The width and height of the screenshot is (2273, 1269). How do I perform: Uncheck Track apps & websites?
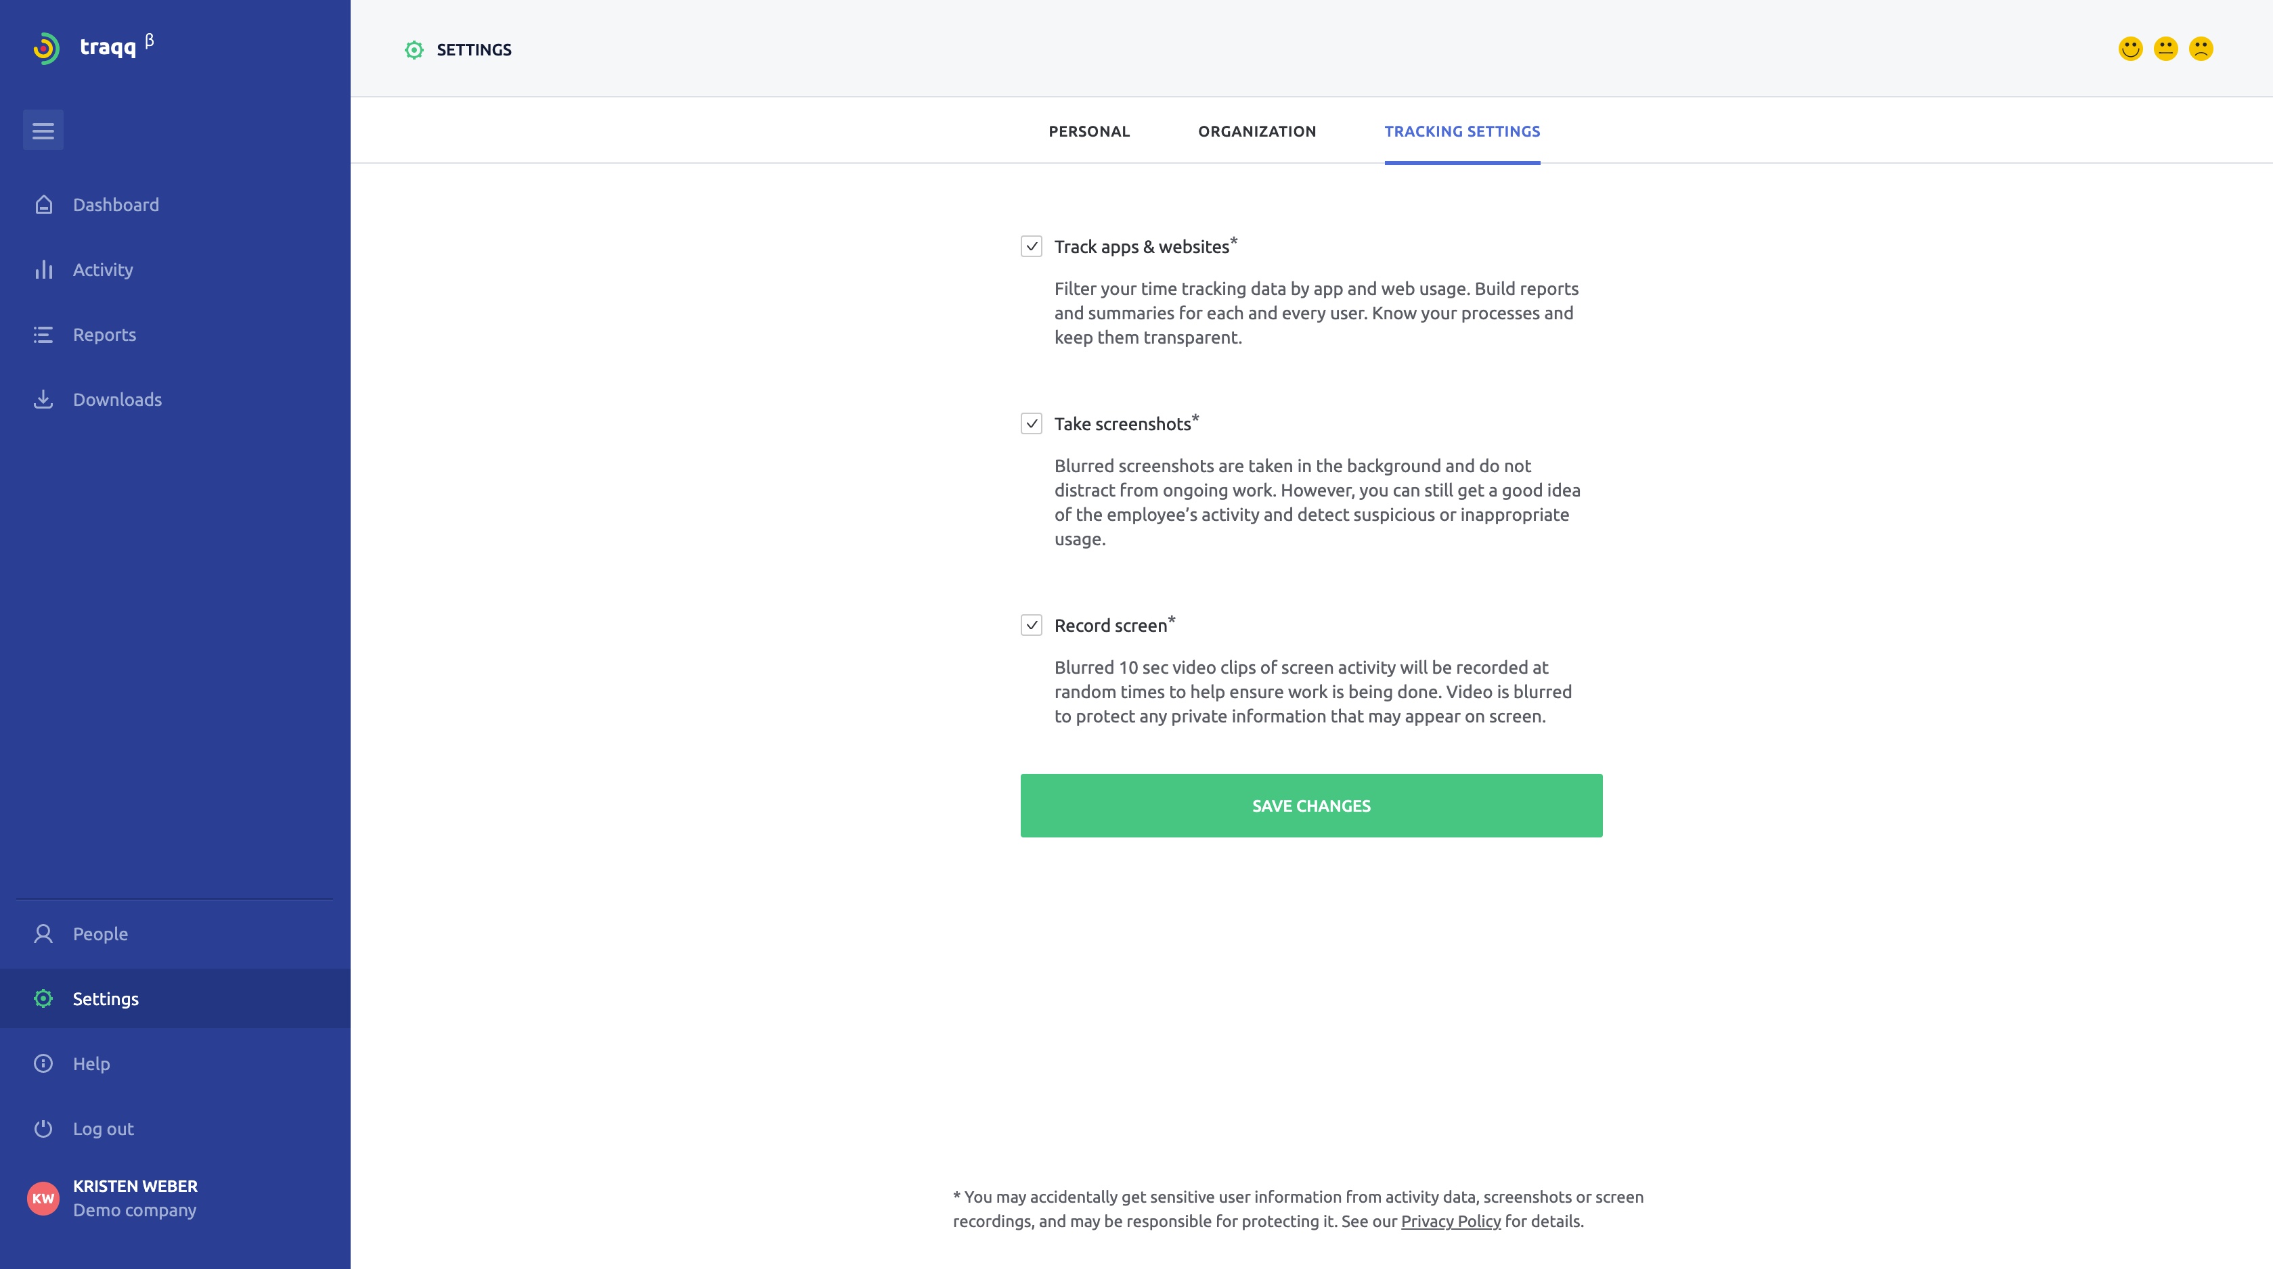(x=1032, y=247)
